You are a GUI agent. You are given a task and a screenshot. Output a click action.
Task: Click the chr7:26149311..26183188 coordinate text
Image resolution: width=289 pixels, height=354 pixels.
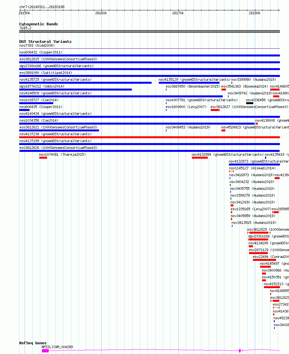point(42,7)
